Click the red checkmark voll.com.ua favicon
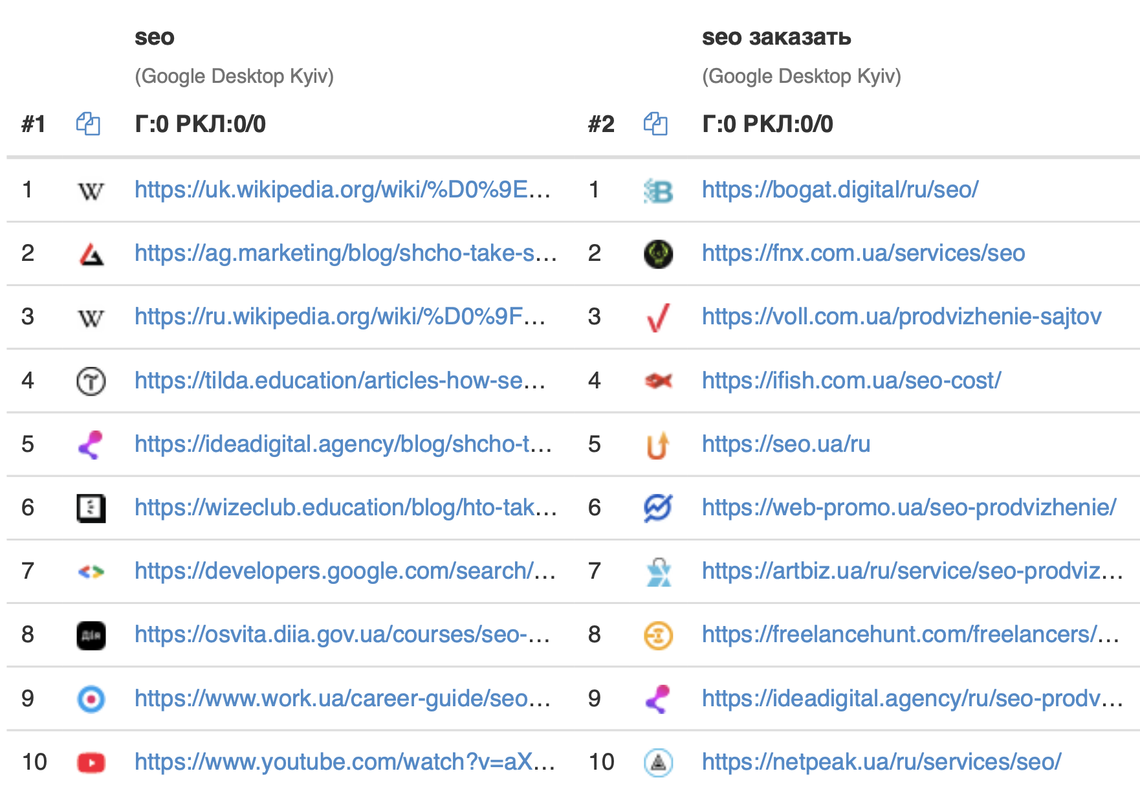 tap(658, 318)
